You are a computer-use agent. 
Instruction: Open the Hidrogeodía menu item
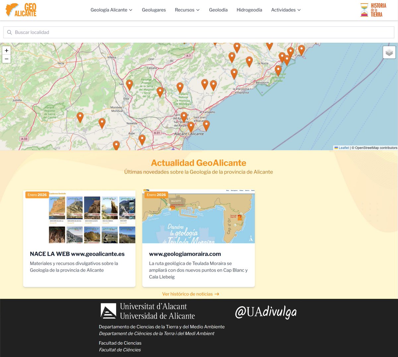click(249, 10)
